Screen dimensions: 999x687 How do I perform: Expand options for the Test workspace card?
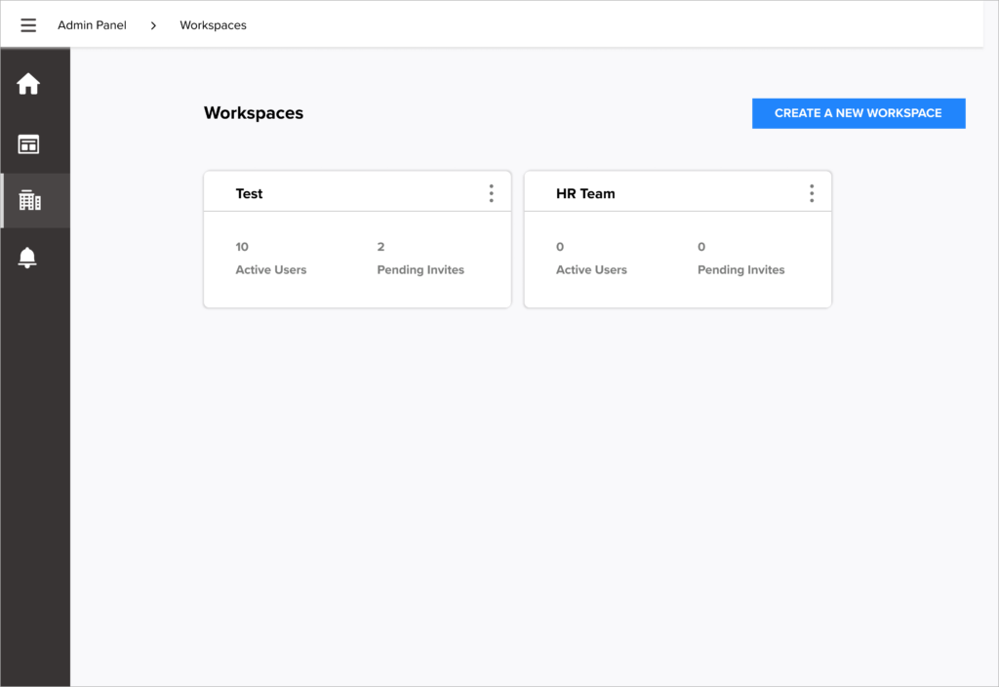[491, 193]
